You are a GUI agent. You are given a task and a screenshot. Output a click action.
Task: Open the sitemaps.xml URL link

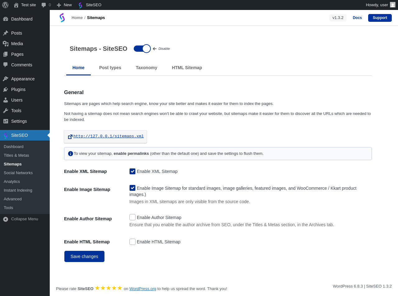[x=108, y=136]
